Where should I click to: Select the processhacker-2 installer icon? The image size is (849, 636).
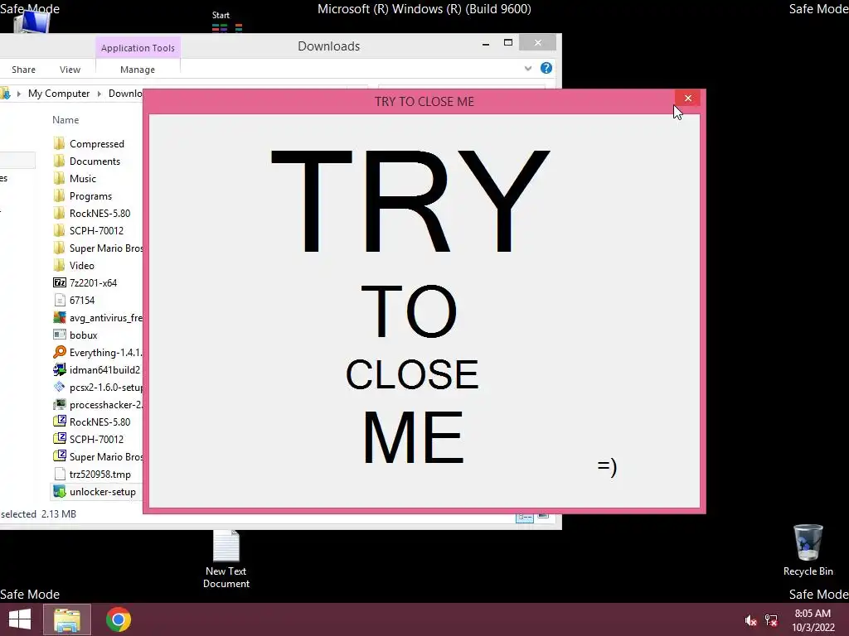[60, 404]
